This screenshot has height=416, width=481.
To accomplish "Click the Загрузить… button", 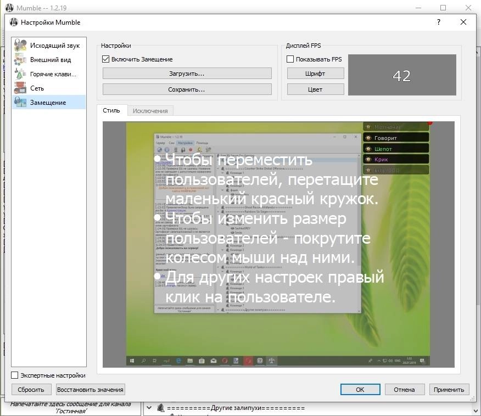I will tap(187, 74).
